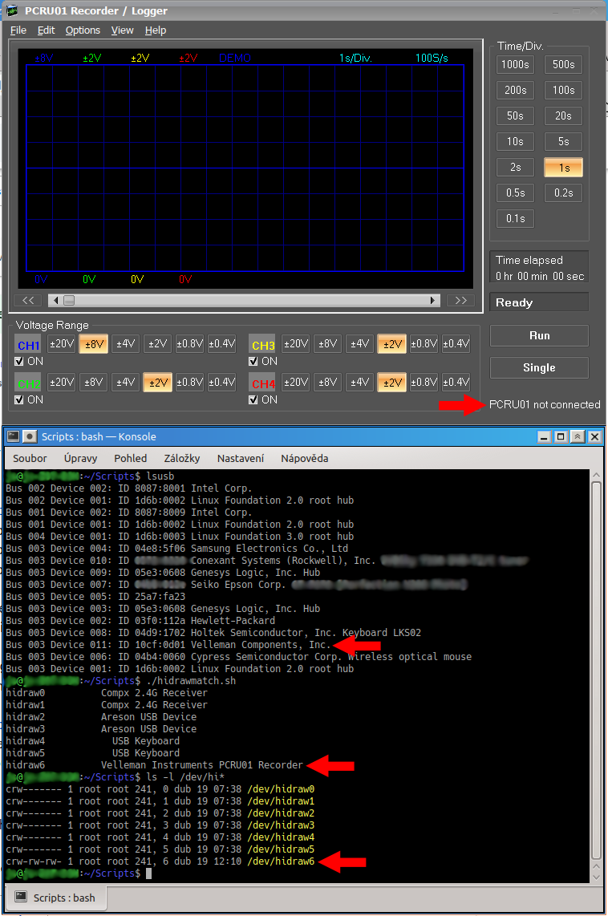
Task: Select CH2 ±2V voltage range
Action: 158,383
